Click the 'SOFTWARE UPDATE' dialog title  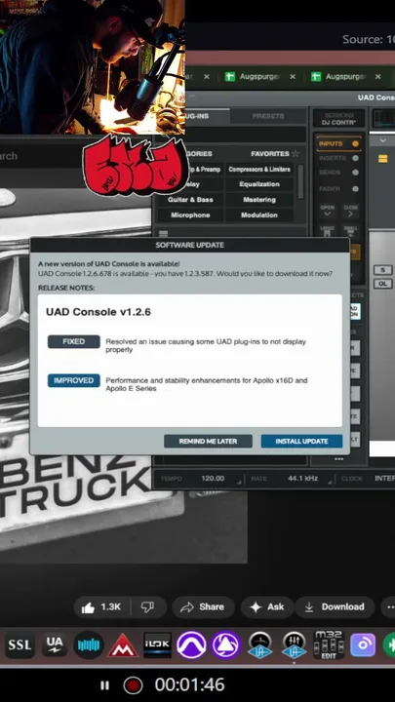tap(190, 245)
